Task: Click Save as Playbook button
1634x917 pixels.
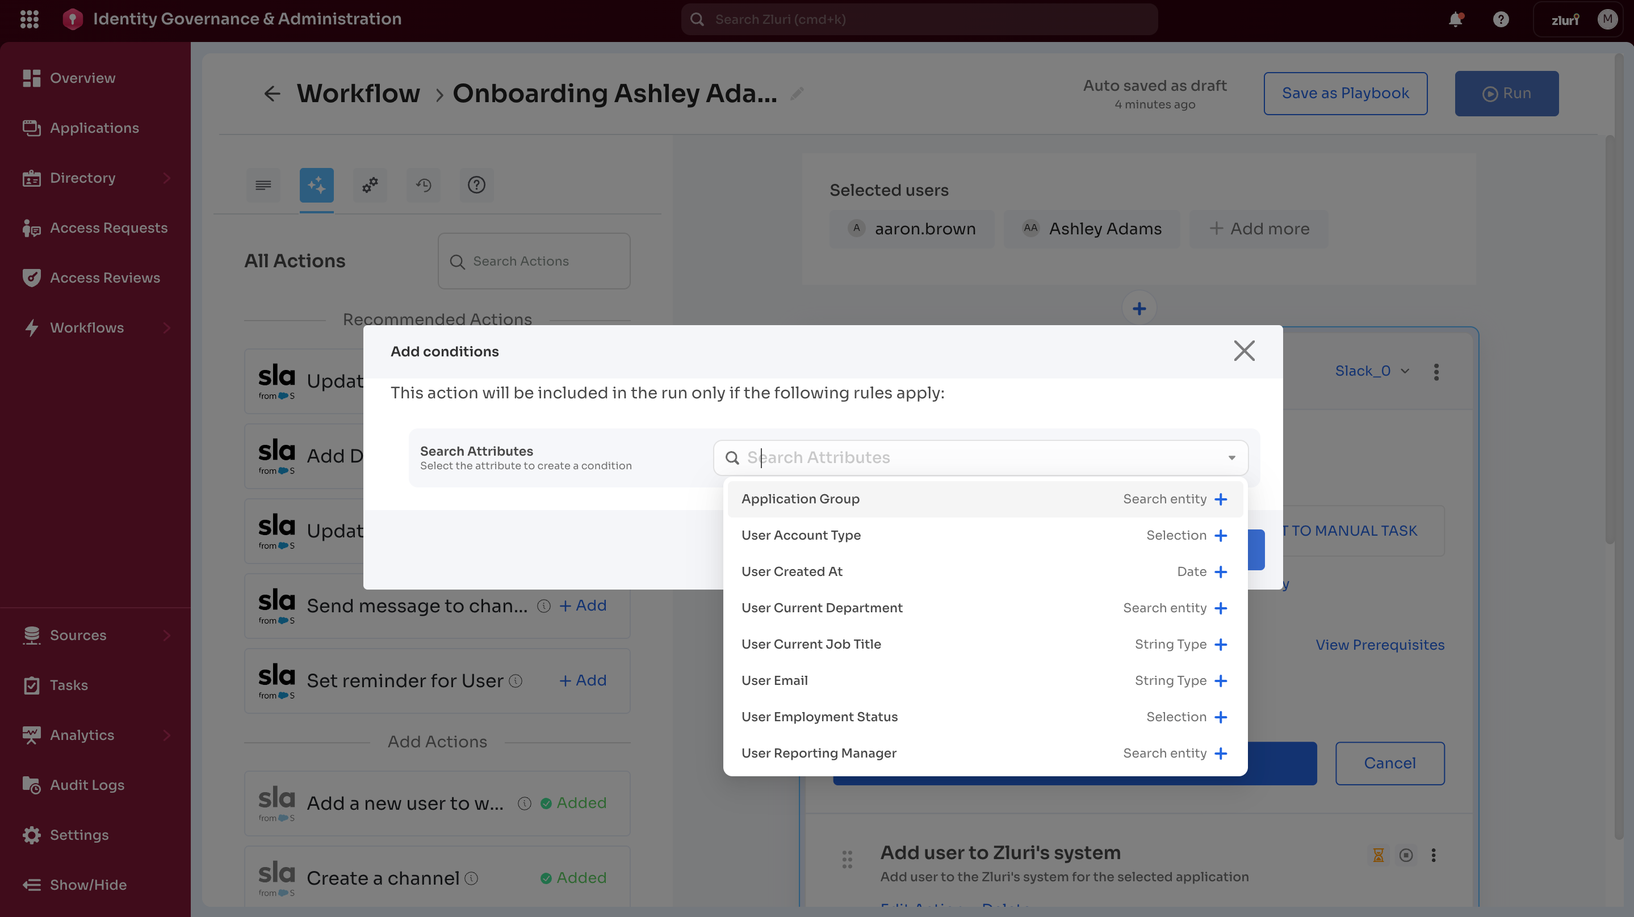Action: click(1345, 93)
